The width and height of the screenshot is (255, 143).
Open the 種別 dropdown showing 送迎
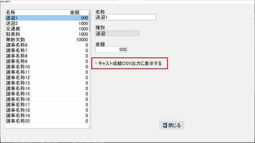pyautogui.click(x=117, y=34)
